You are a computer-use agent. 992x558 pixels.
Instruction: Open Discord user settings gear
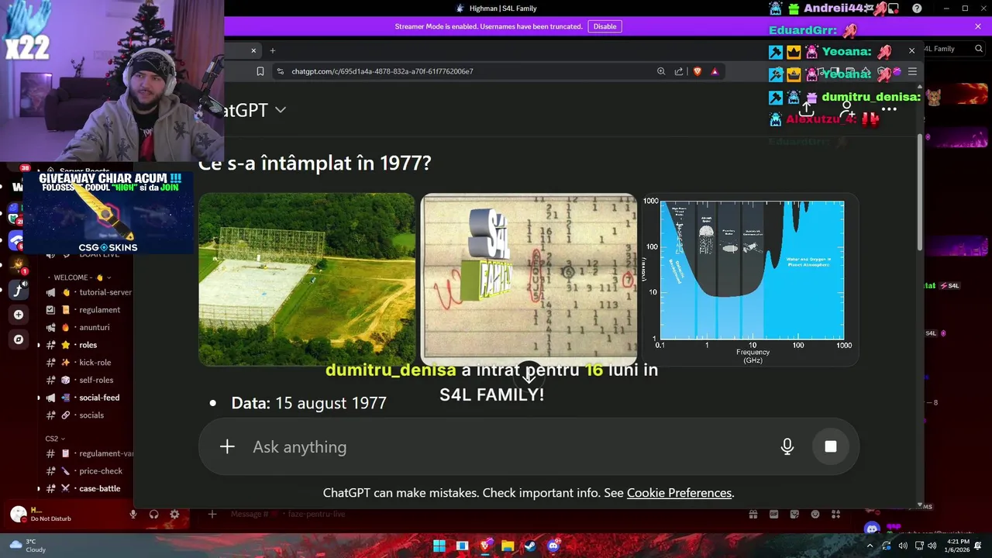[174, 514]
